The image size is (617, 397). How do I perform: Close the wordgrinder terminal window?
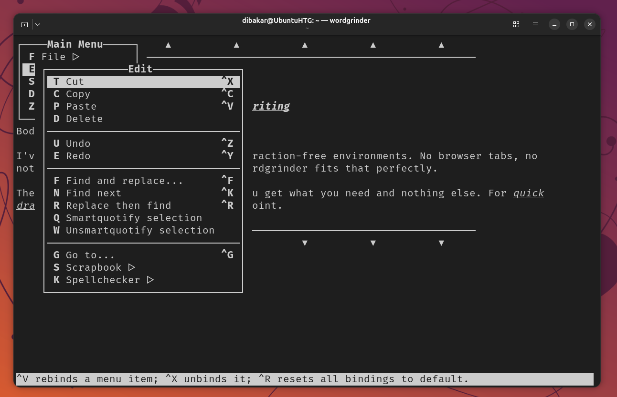[590, 24]
